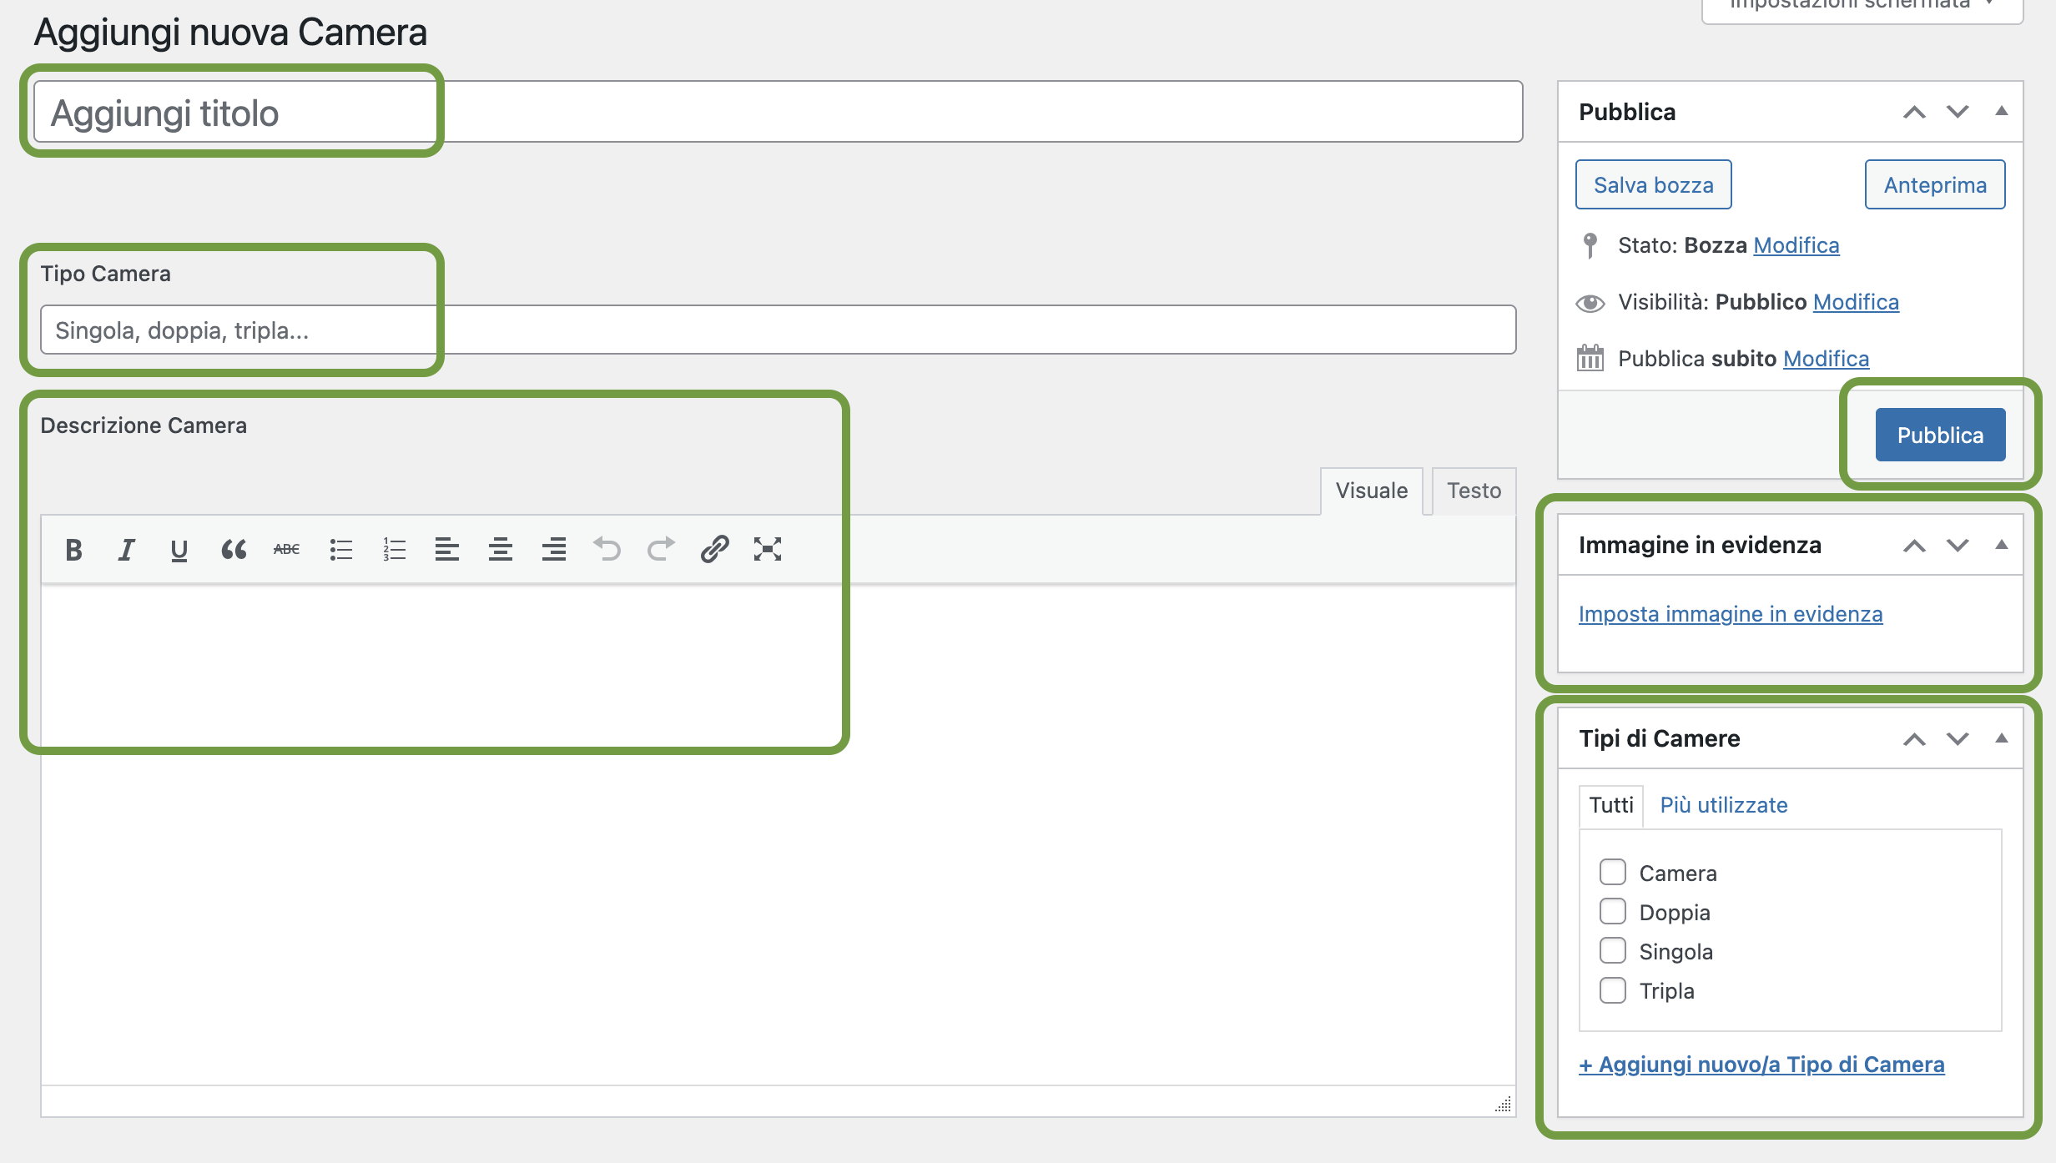The height and width of the screenshot is (1163, 2056).
Task: Click the blue Pubblica button
Action: pyautogui.click(x=1940, y=435)
